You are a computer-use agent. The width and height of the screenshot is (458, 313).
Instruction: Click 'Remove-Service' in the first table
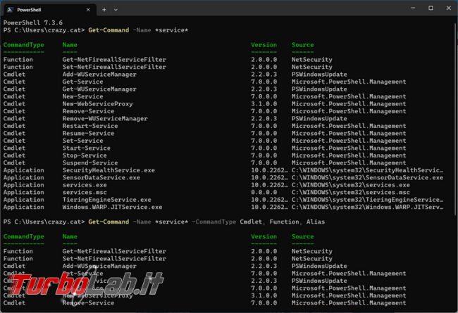88,111
